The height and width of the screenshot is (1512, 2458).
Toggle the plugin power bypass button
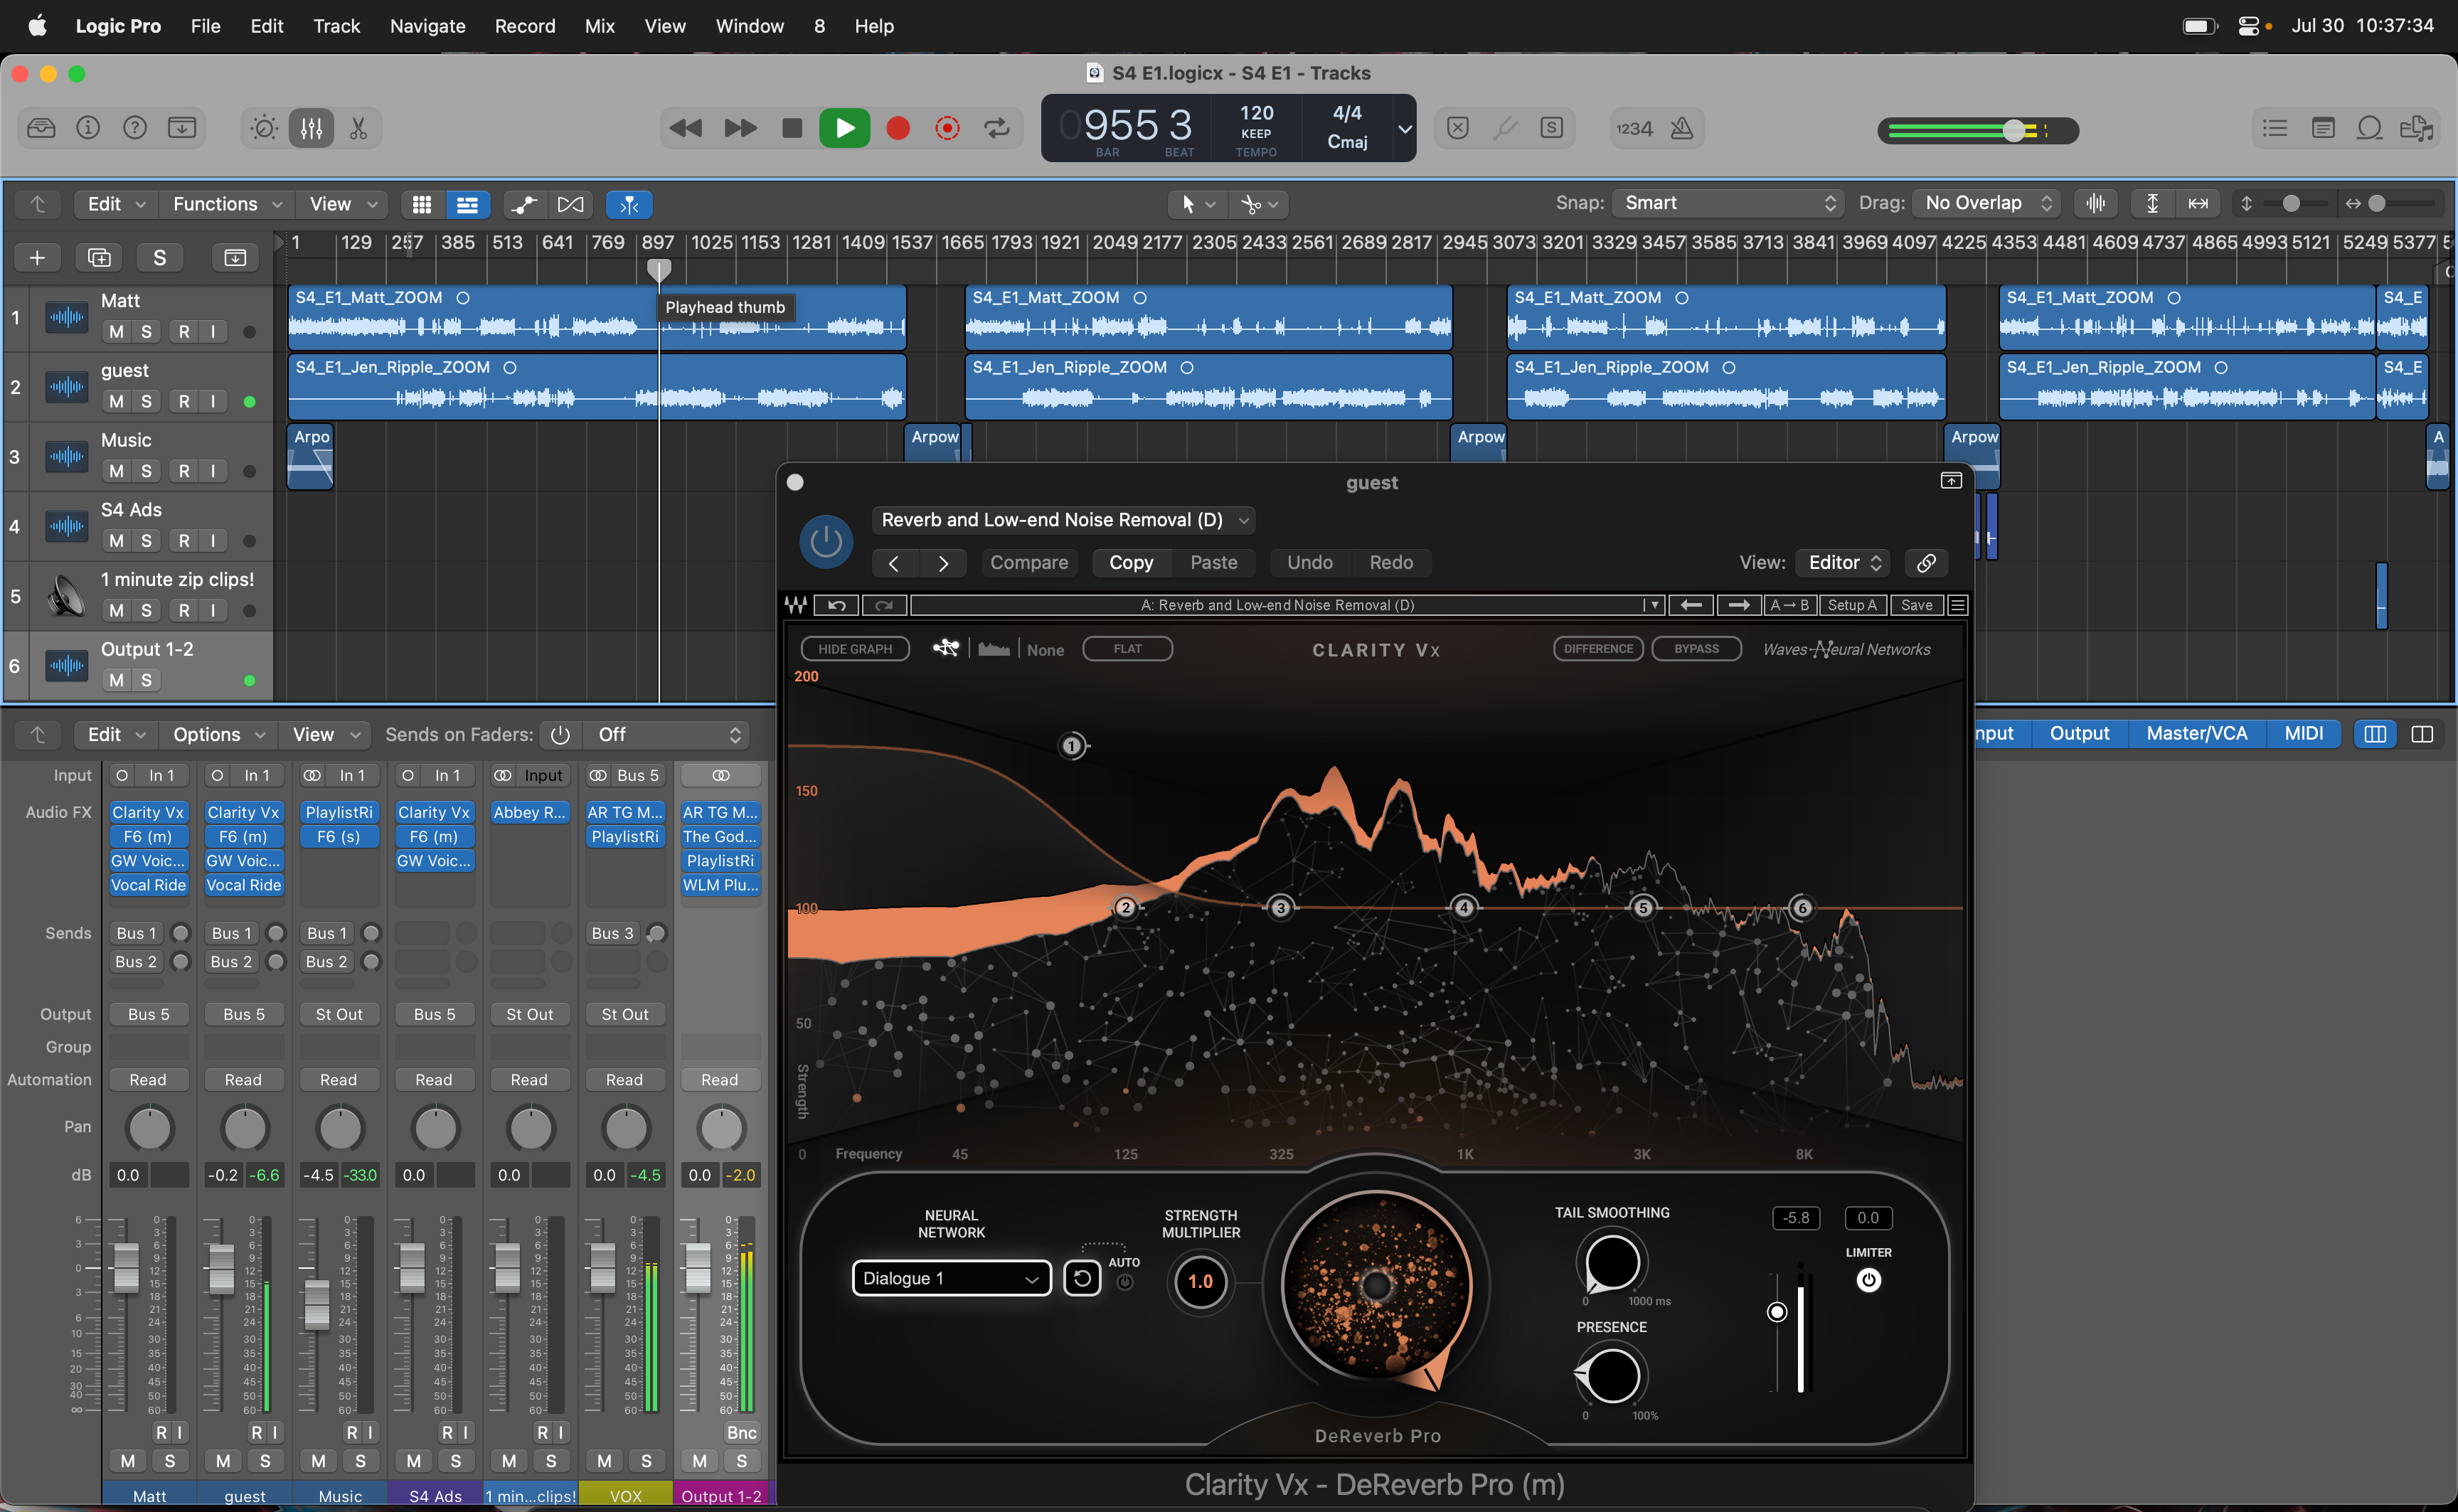(826, 541)
